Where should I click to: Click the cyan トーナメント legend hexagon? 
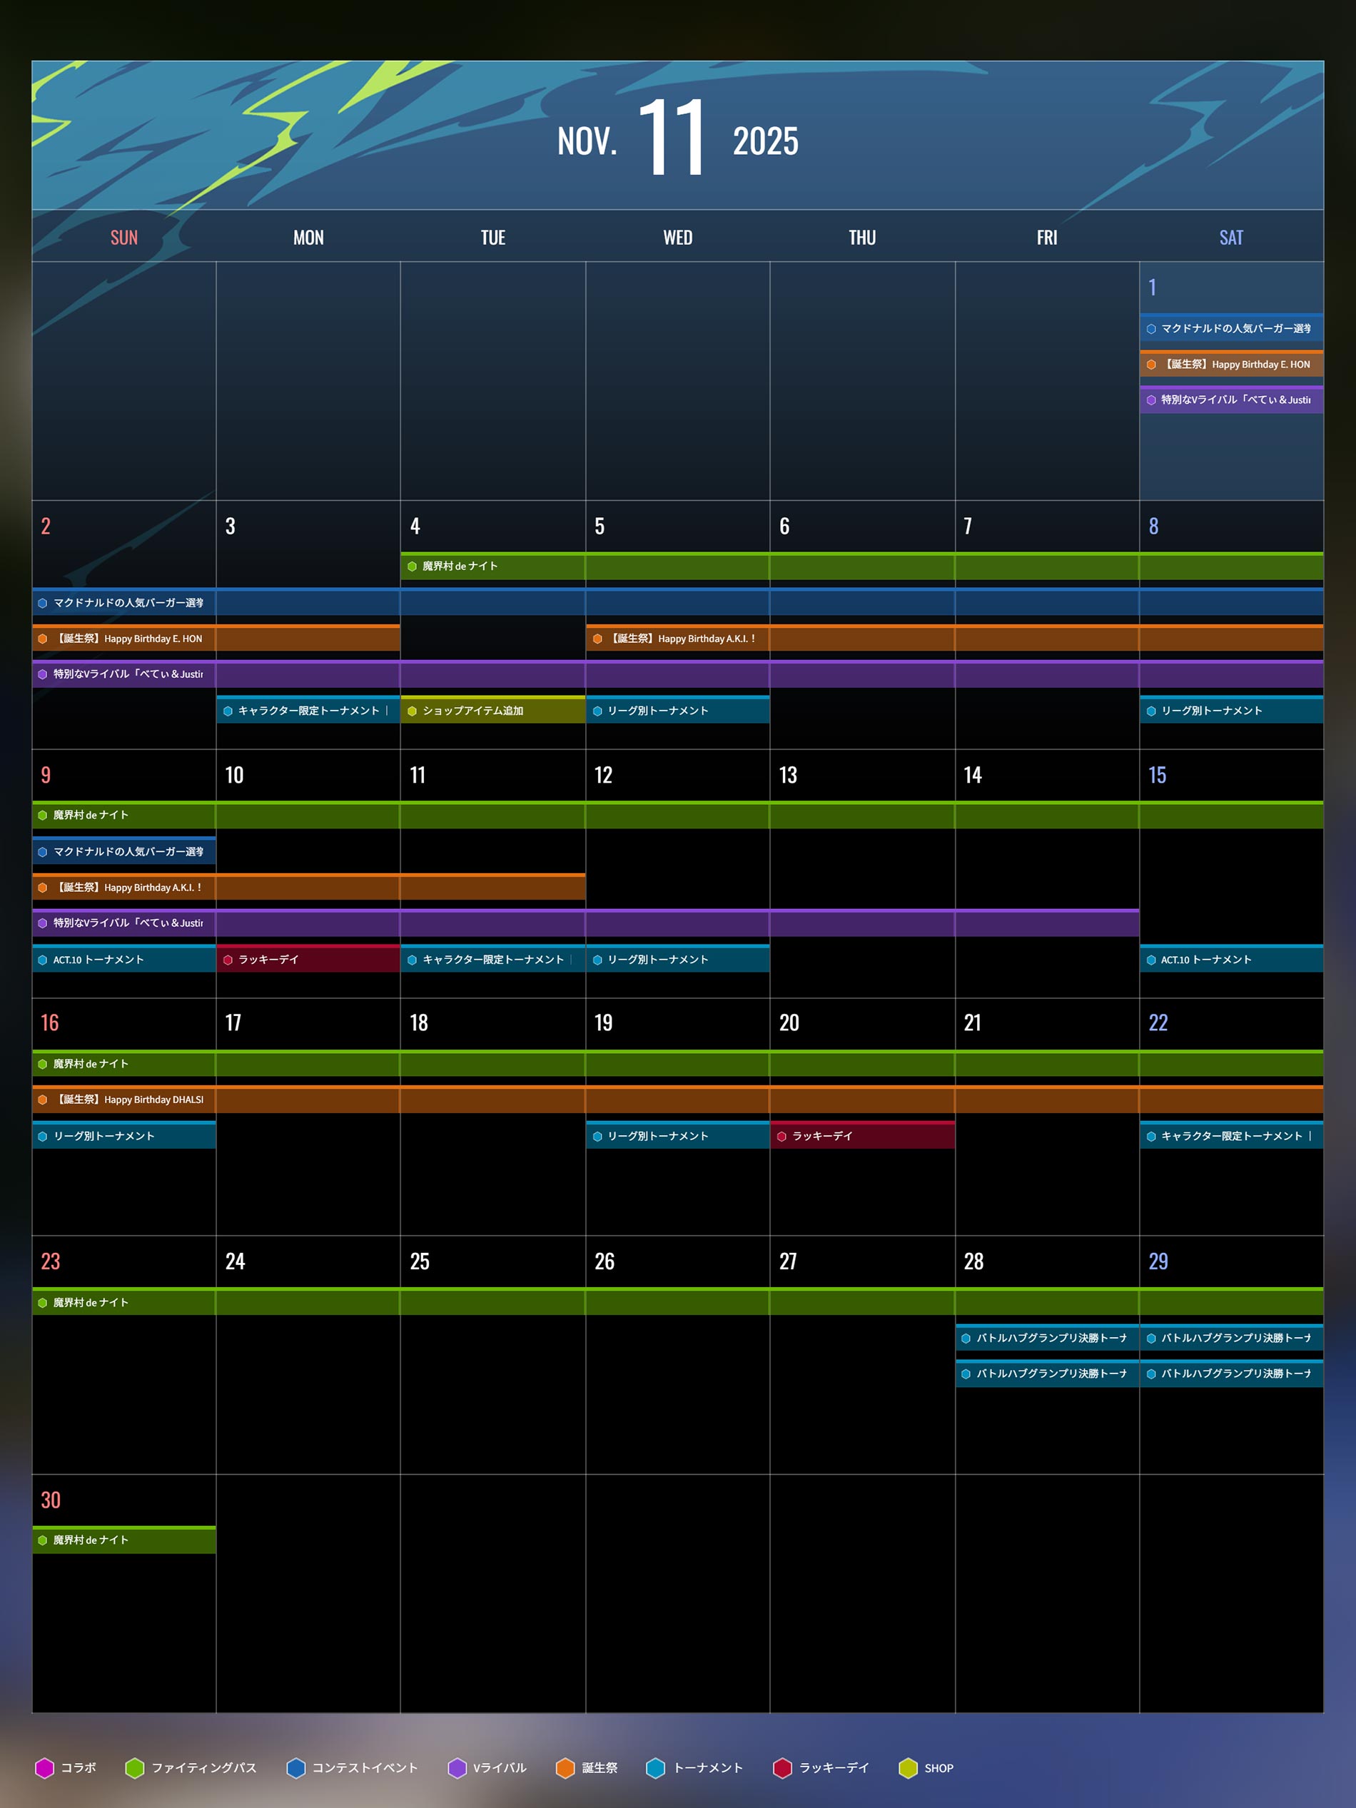click(x=656, y=1767)
